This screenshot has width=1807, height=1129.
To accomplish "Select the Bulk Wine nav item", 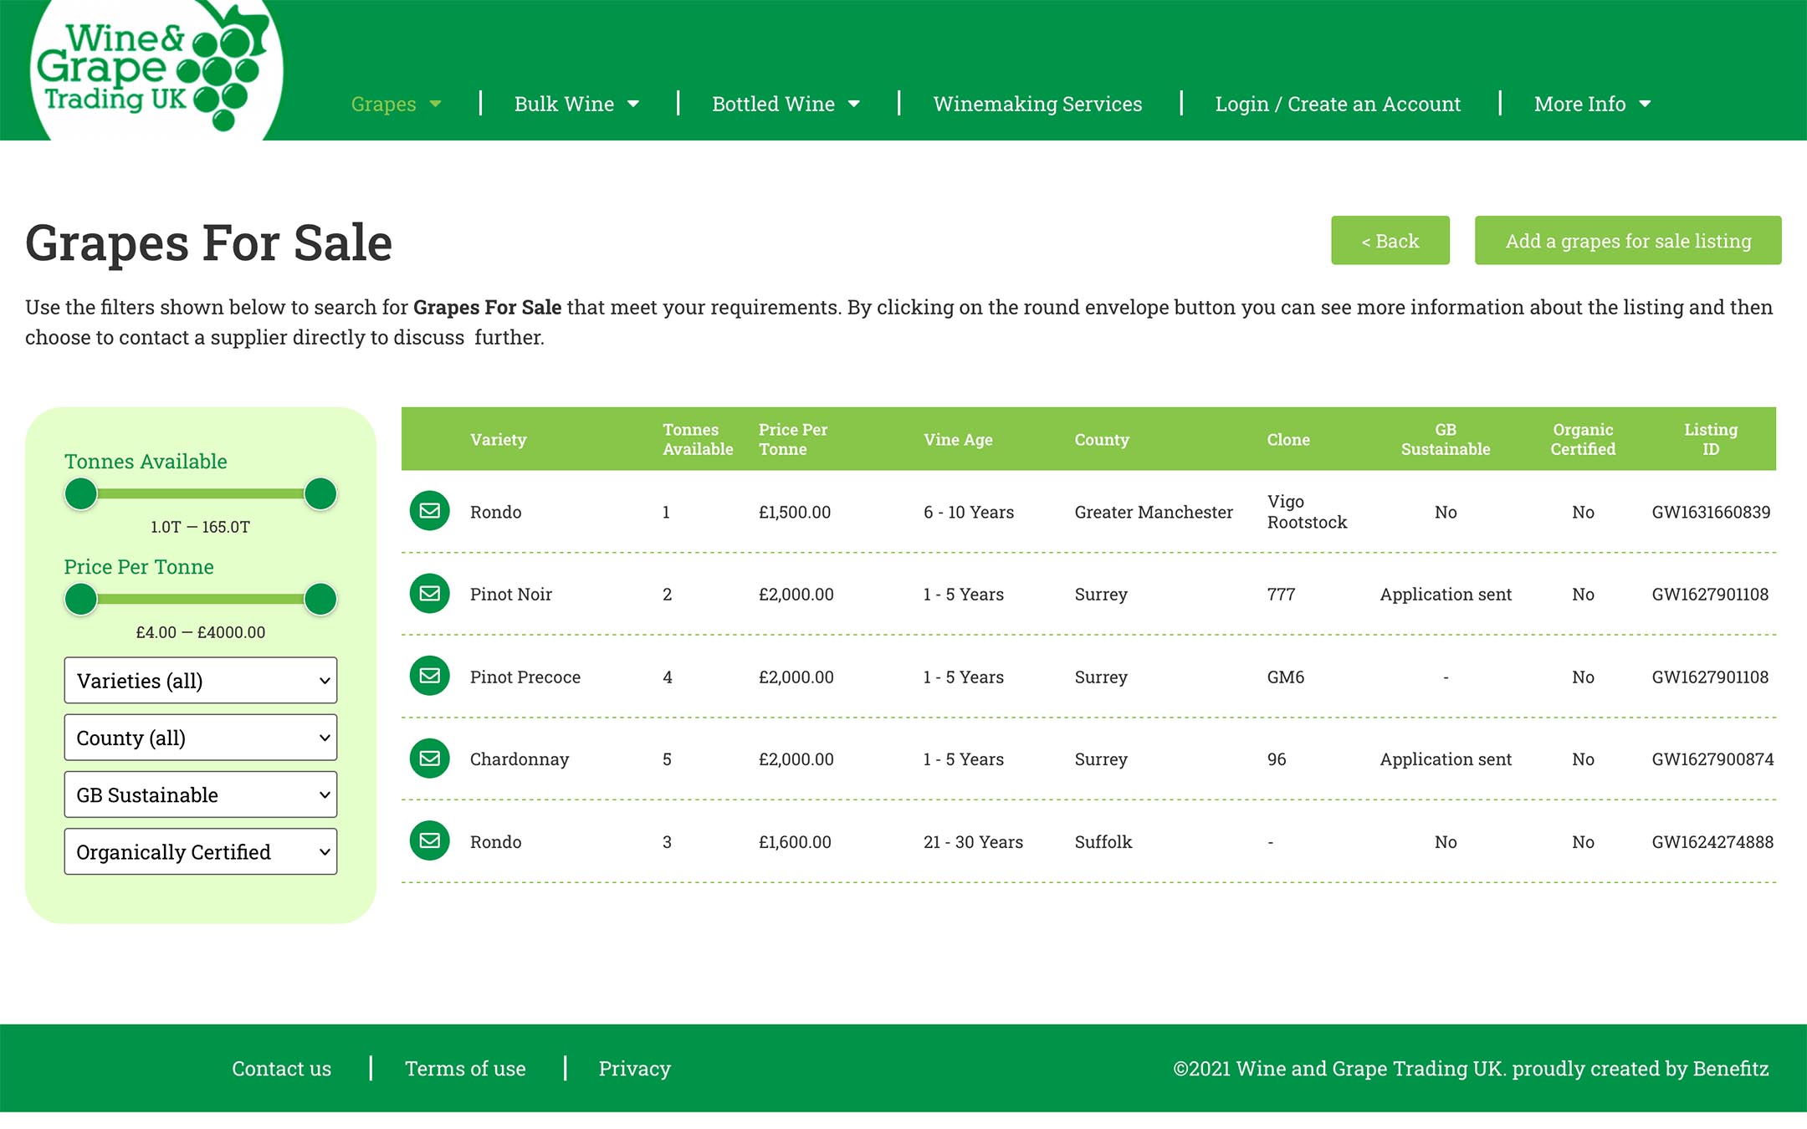I will point(564,105).
